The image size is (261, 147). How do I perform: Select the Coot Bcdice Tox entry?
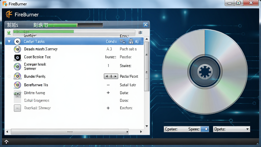pyautogui.click(x=37, y=57)
